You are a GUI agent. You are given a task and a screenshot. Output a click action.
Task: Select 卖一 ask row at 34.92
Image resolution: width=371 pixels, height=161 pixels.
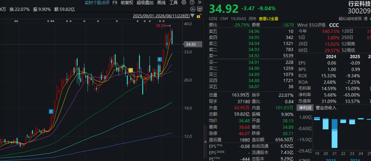pos(251,56)
